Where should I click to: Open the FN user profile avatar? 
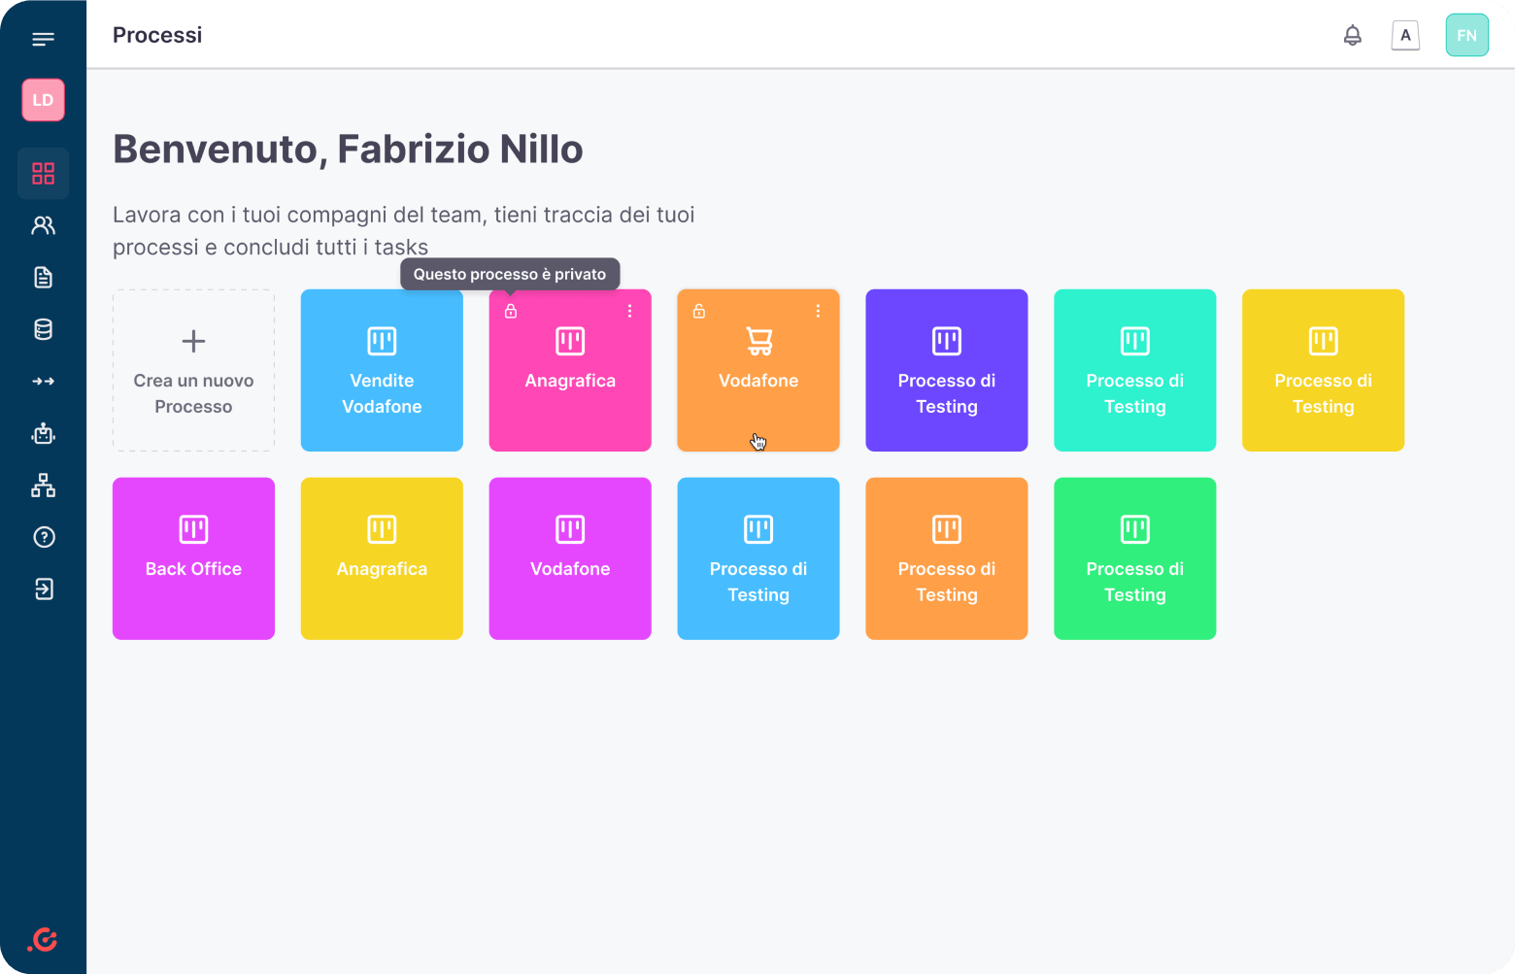click(1466, 36)
